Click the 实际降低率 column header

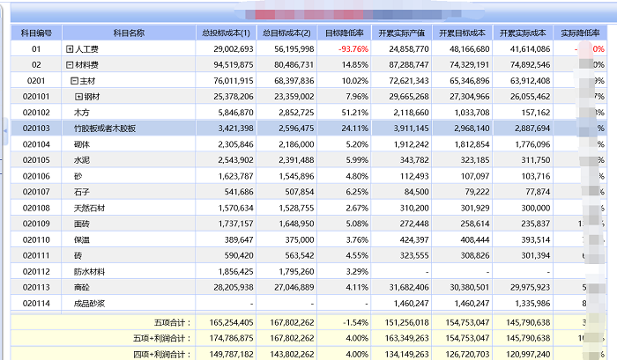click(580, 33)
